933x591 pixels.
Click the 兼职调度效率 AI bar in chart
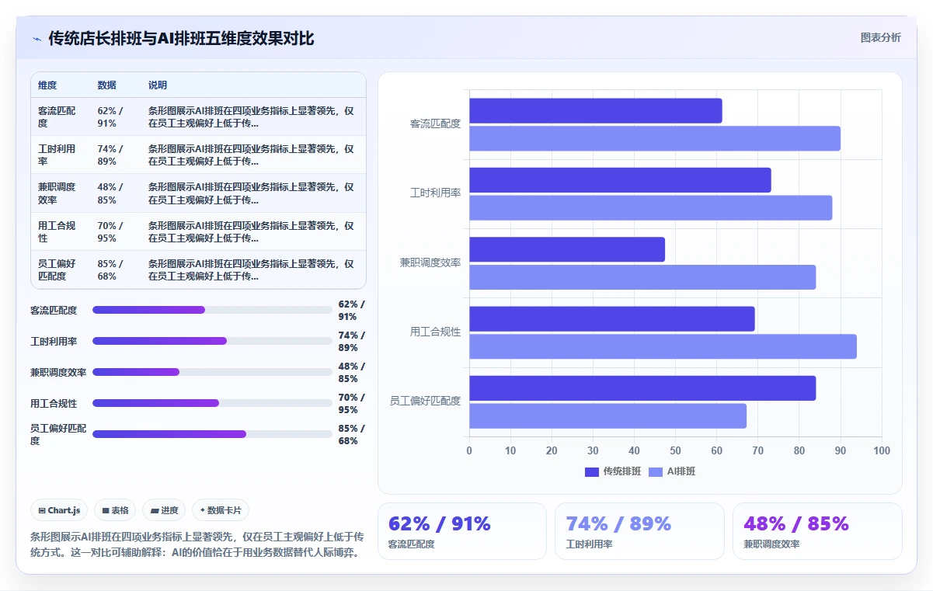(x=642, y=277)
